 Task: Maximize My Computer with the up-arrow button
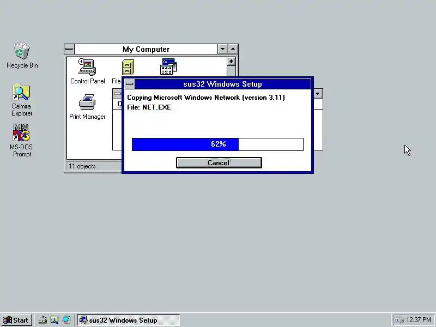(233, 49)
